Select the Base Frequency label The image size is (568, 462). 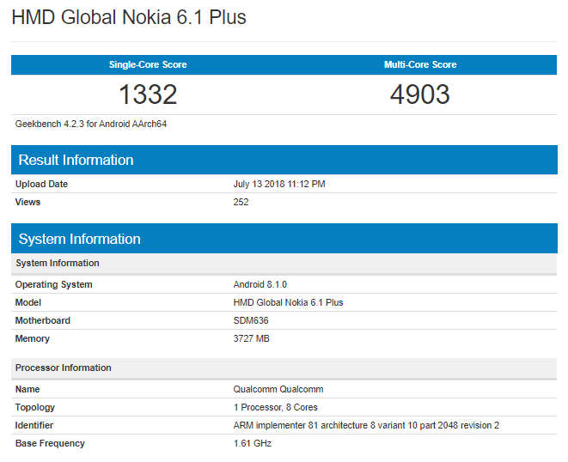coord(50,443)
